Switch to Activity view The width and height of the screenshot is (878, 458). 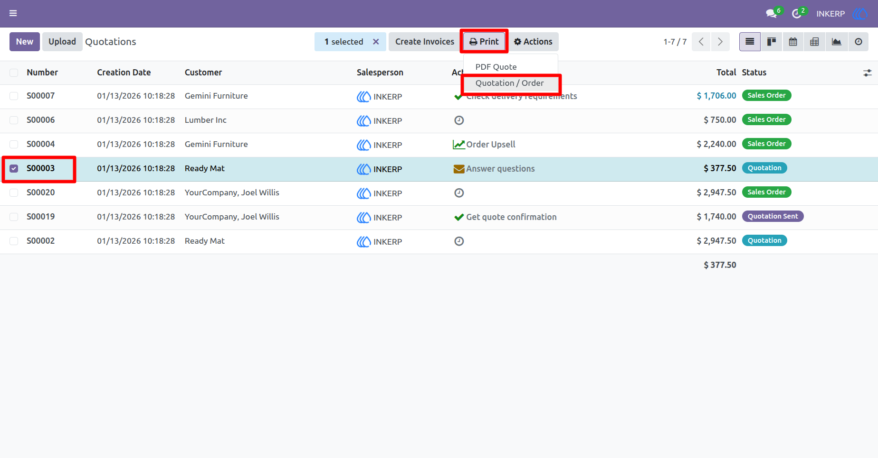coord(858,42)
